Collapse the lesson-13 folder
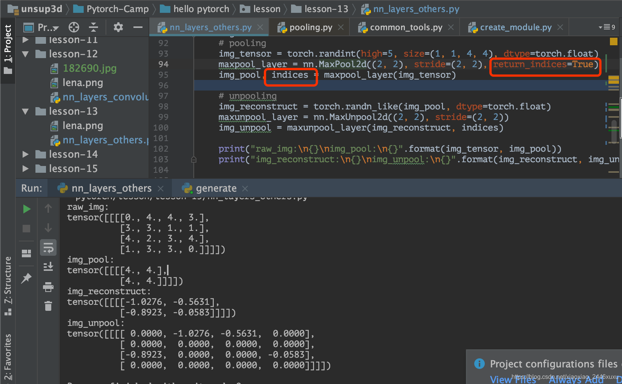The width and height of the screenshot is (622, 384). (x=26, y=112)
